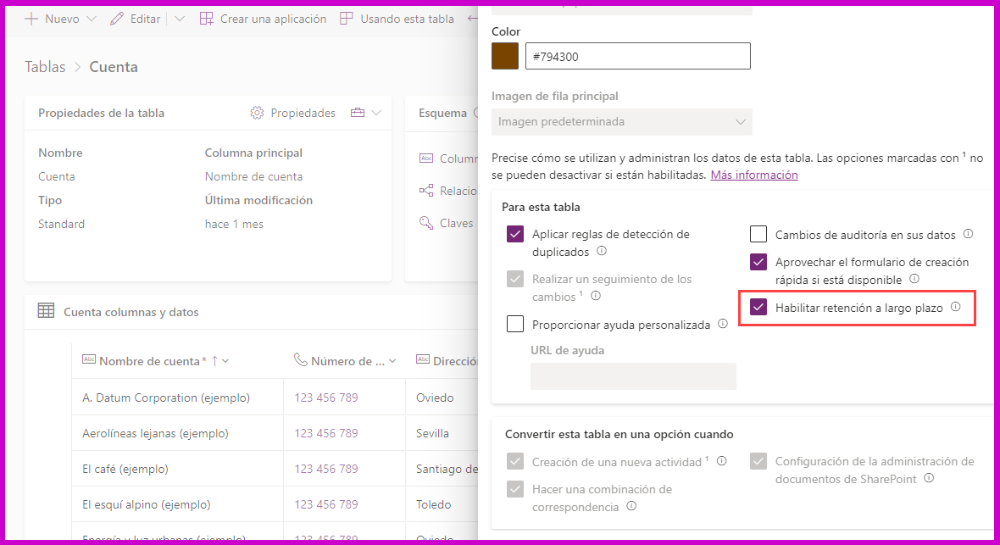
Task: Go to the Tablas breadcrumb
Action: click(x=45, y=67)
